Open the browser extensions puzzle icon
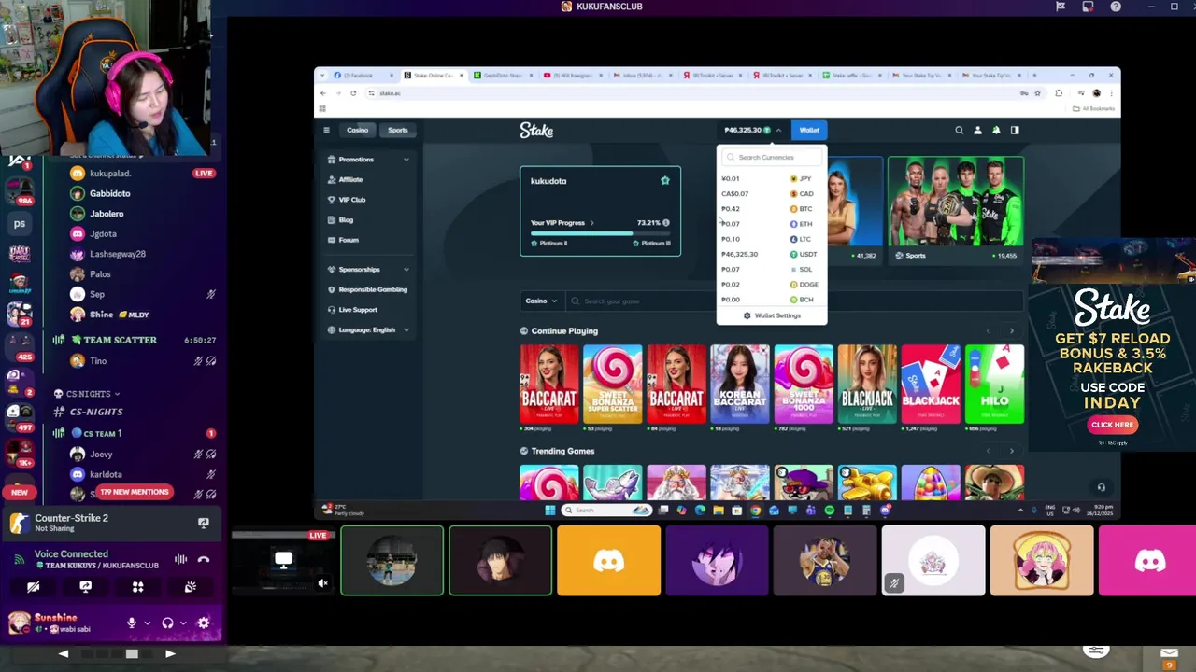Screen dimensions: 1196x672 (x=1059, y=93)
